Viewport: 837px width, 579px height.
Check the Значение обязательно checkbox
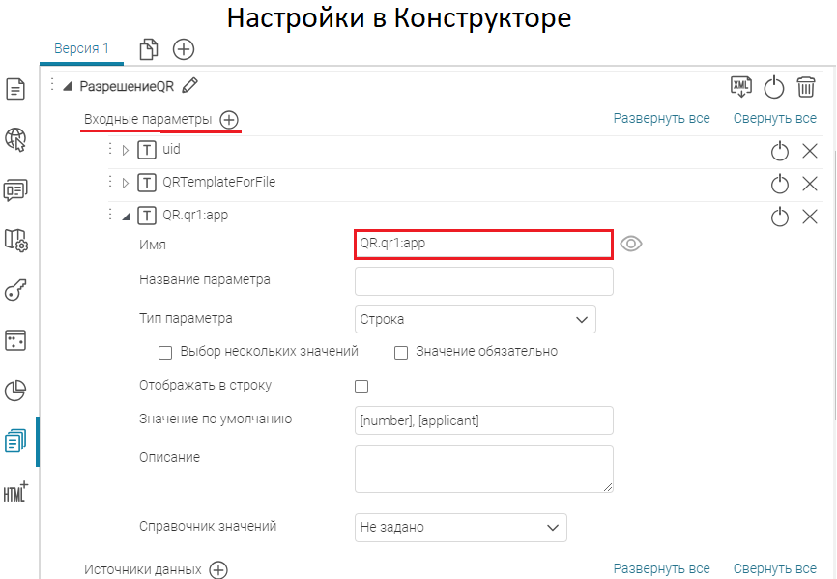click(401, 353)
